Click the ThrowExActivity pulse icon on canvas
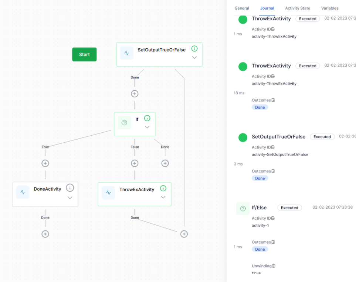356x282 pixels. point(108,192)
